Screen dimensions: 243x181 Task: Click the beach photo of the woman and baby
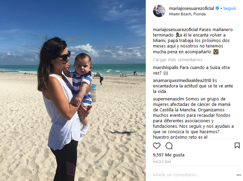click(x=73, y=90)
